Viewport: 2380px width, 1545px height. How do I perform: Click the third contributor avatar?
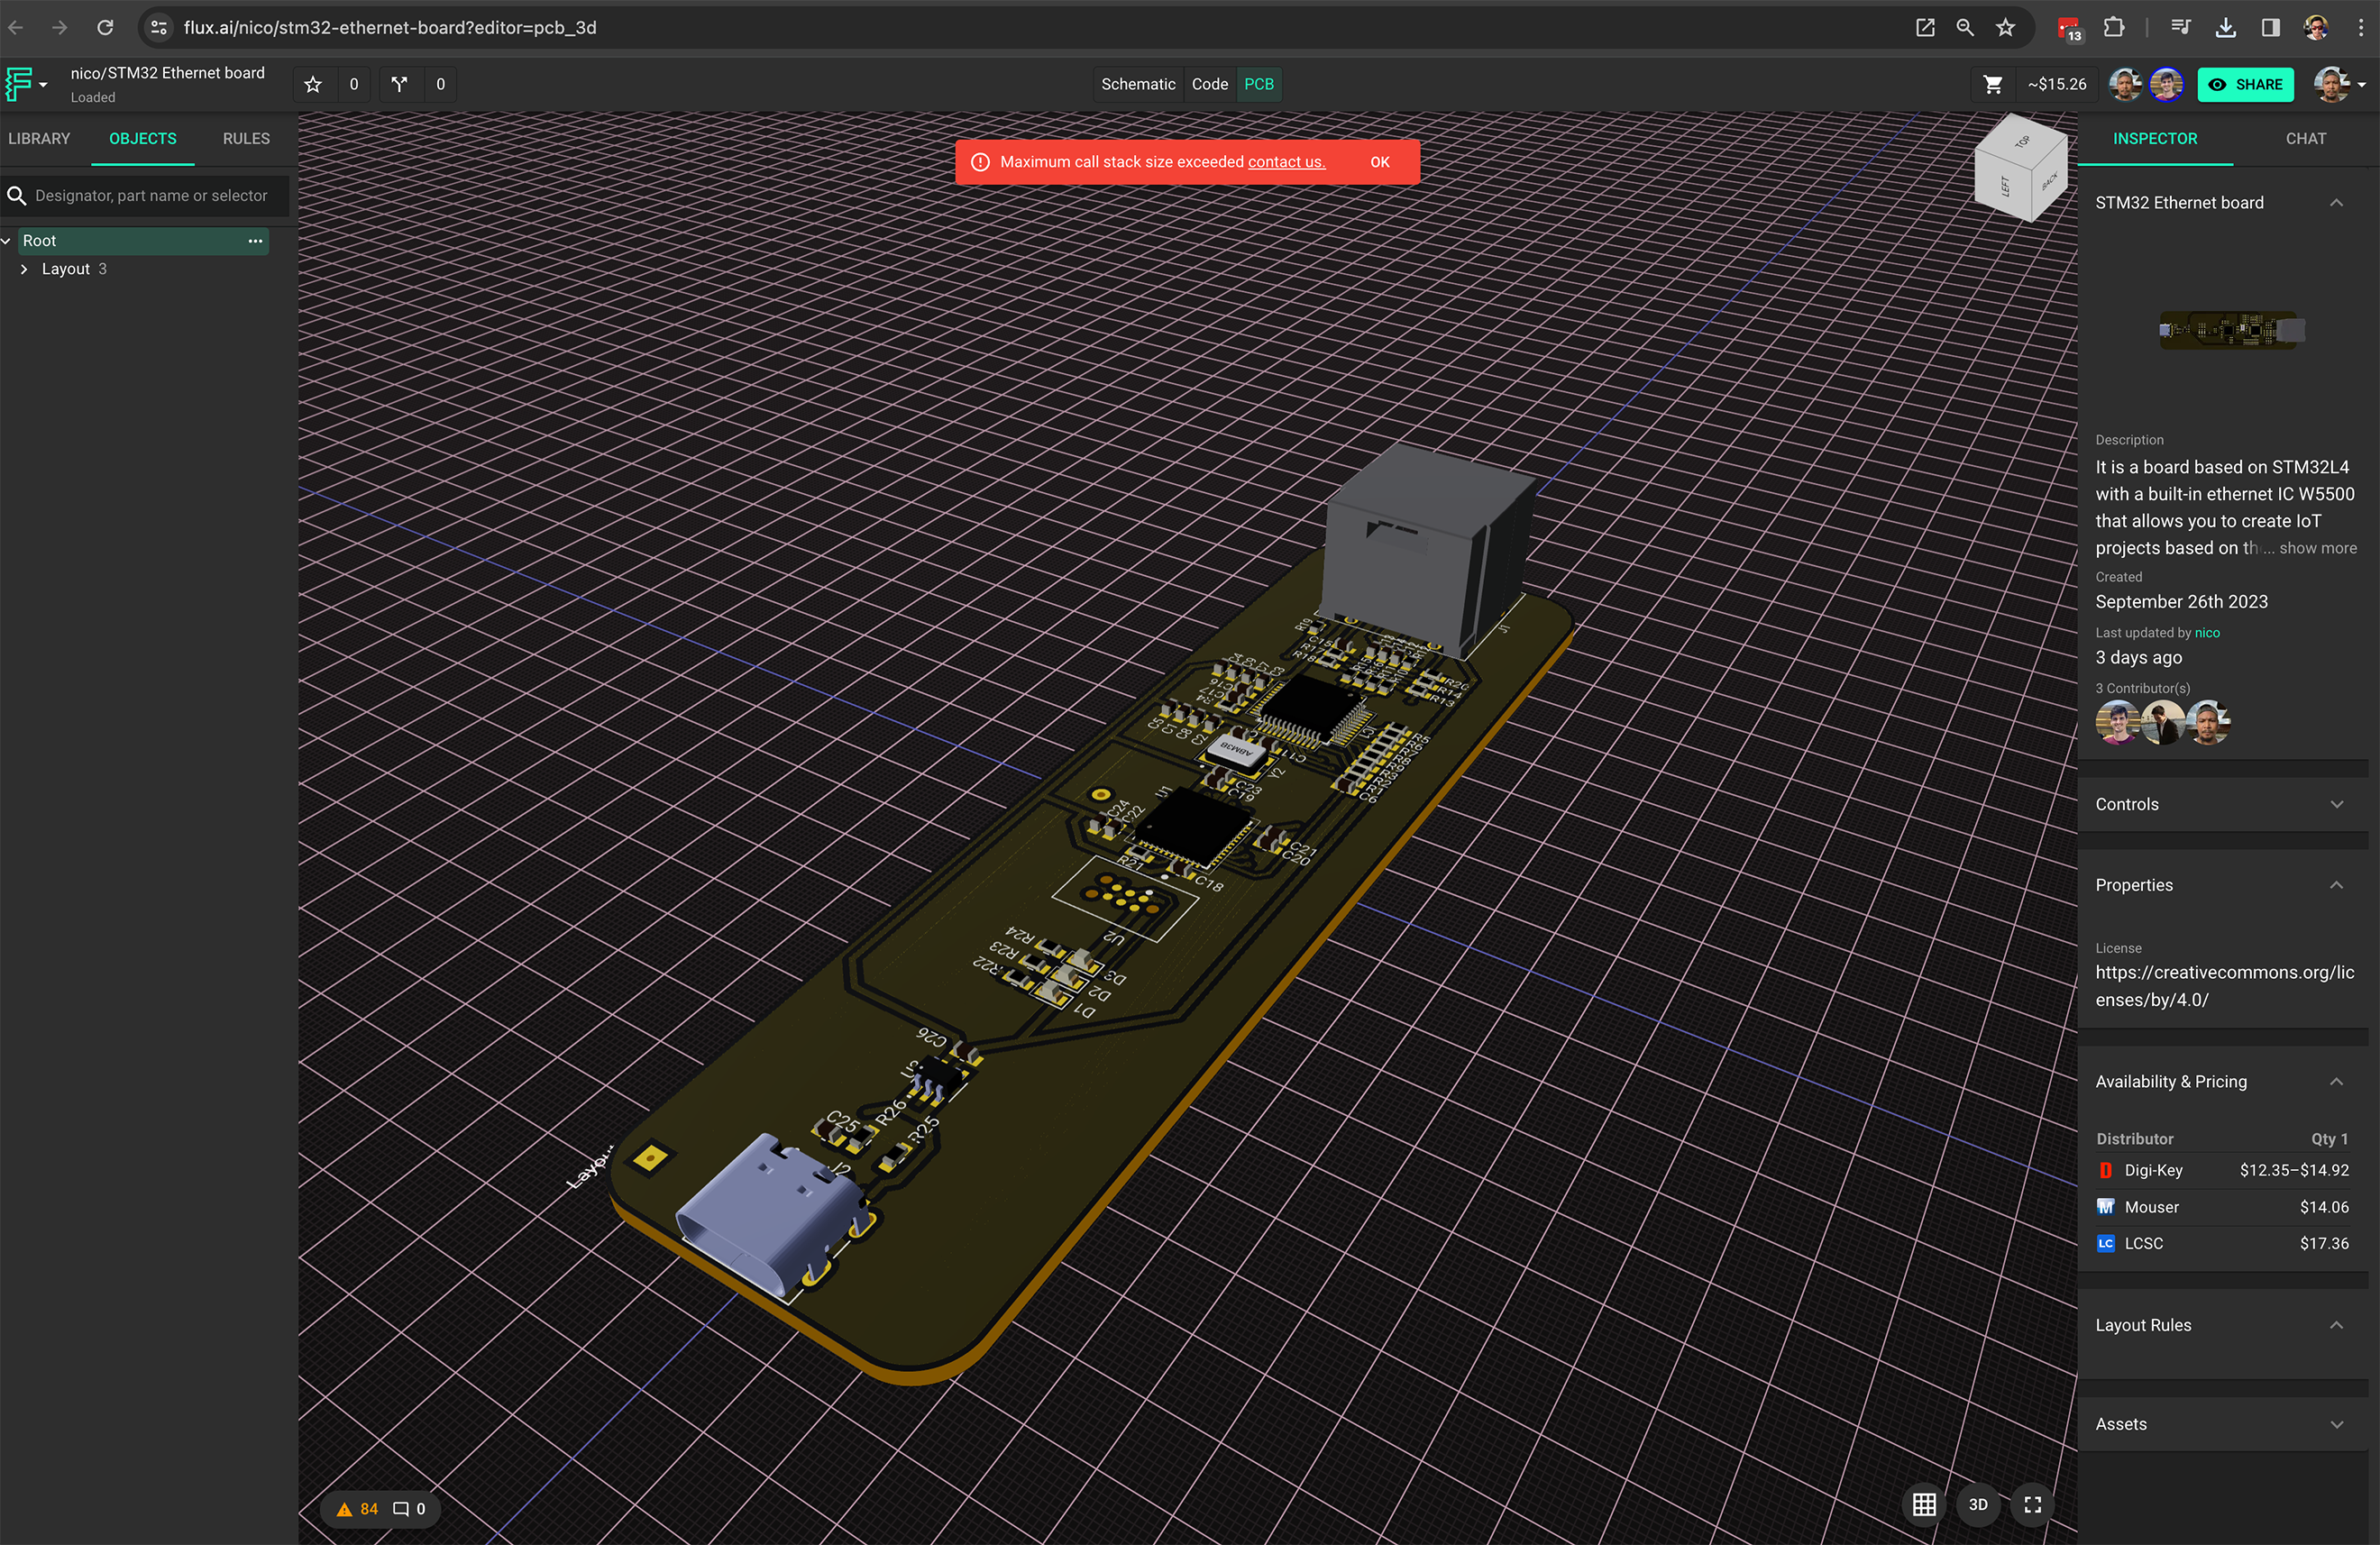[2207, 722]
